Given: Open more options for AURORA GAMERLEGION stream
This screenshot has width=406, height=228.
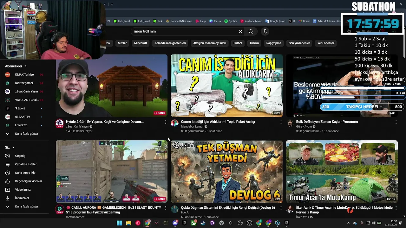Looking at the screenshot, I should tap(166, 208).
